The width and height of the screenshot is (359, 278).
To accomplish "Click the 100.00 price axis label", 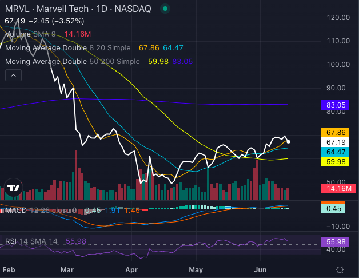I will point(338,65).
